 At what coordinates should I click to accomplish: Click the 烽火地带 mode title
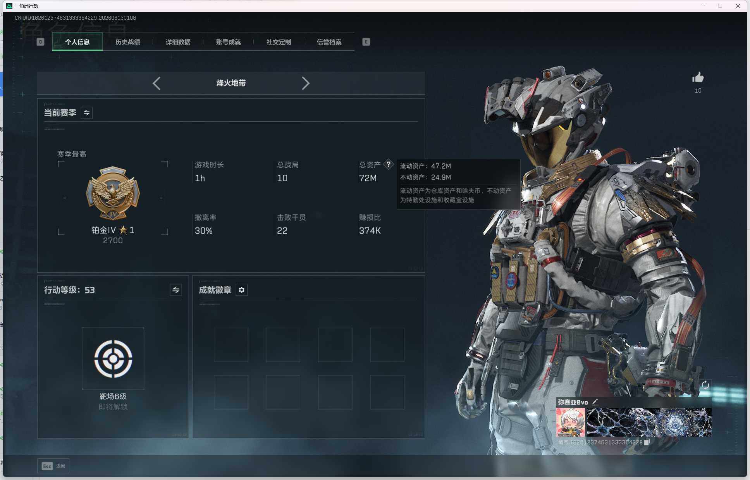click(x=231, y=83)
